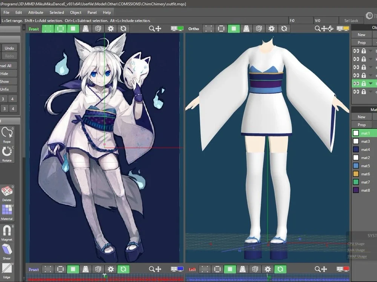Toggle lock on the highlighted green object row

point(364,83)
